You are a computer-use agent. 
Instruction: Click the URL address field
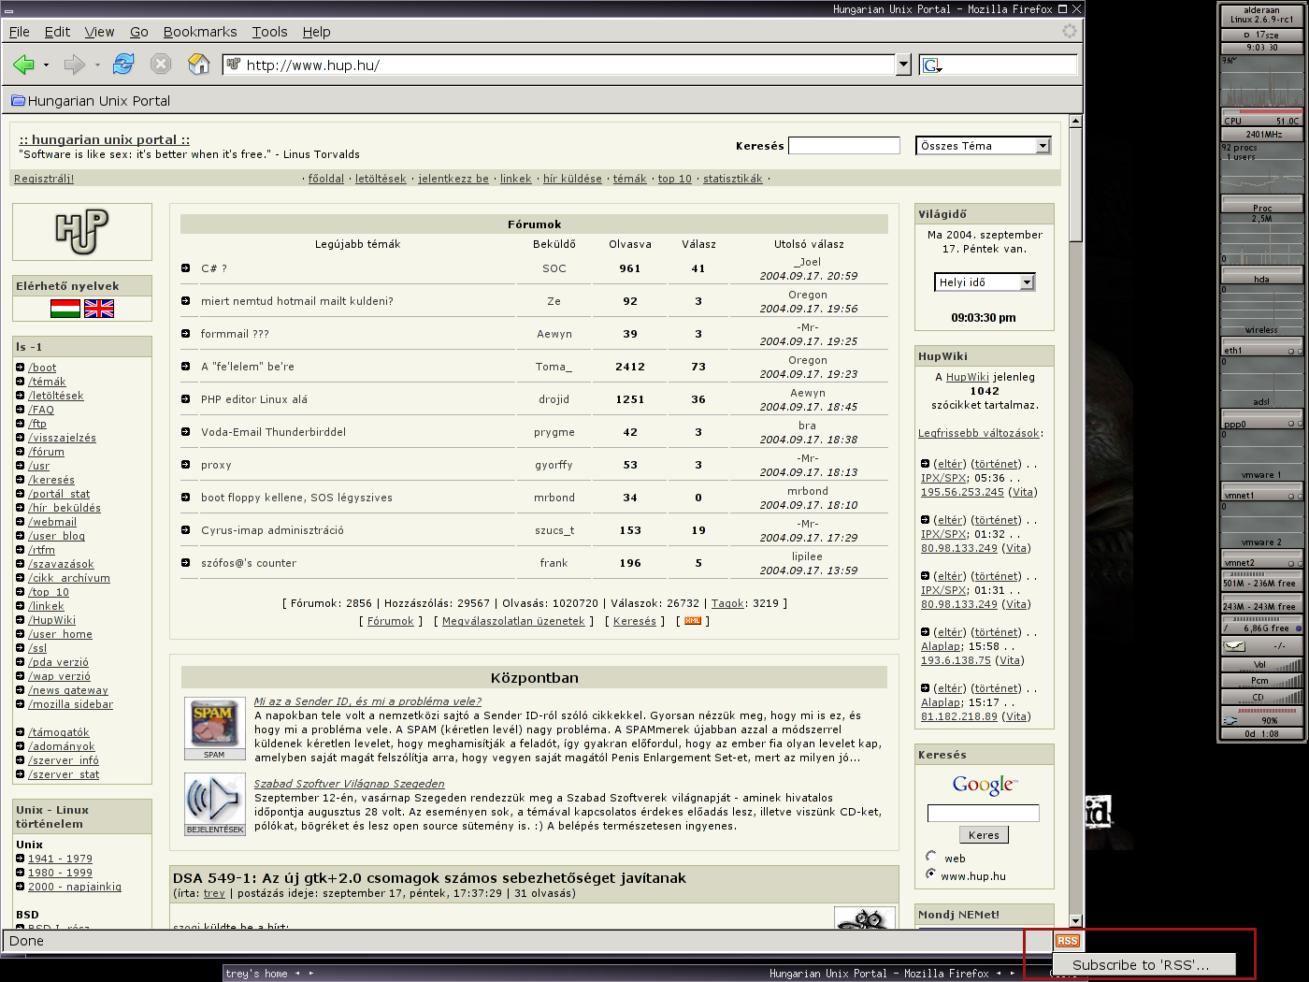568,65
